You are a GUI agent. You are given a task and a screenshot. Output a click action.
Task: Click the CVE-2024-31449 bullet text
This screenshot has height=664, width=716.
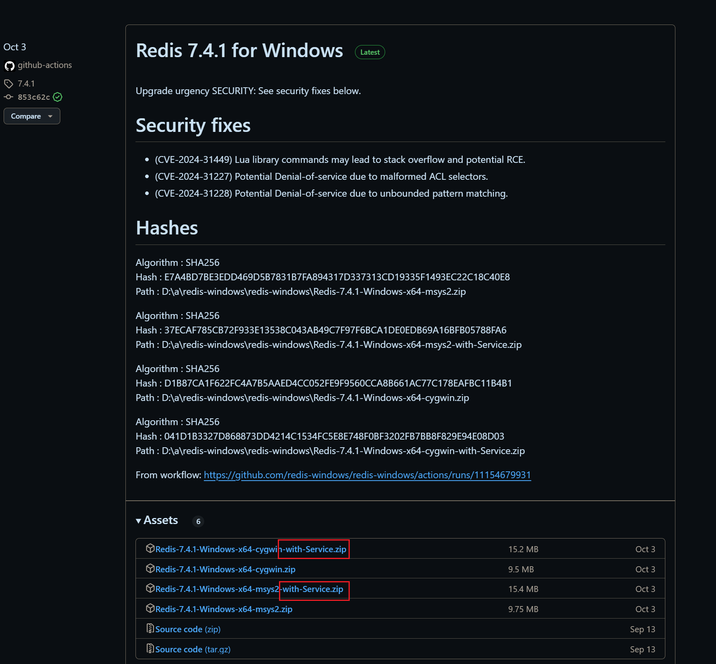[x=340, y=160]
